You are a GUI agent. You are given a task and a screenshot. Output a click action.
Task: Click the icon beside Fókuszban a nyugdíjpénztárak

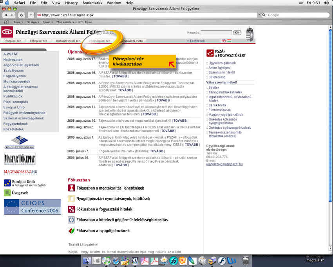pos(71,230)
